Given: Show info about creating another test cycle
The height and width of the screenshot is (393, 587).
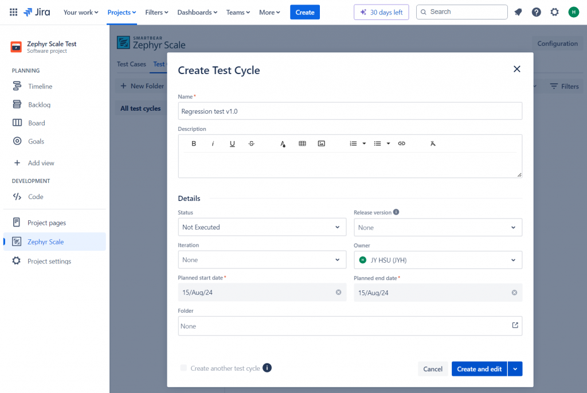Looking at the screenshot, I should click(x=267, y=368).
